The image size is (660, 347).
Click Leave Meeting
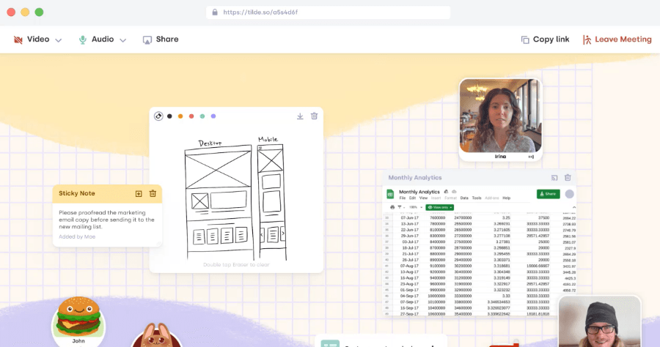[617, 40]
